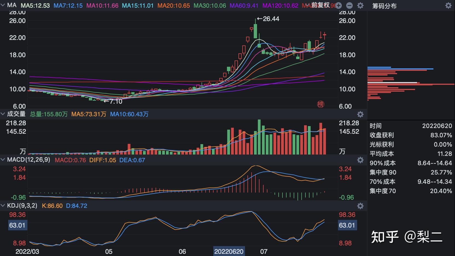Open KDJ indicator settings gear

360,206
